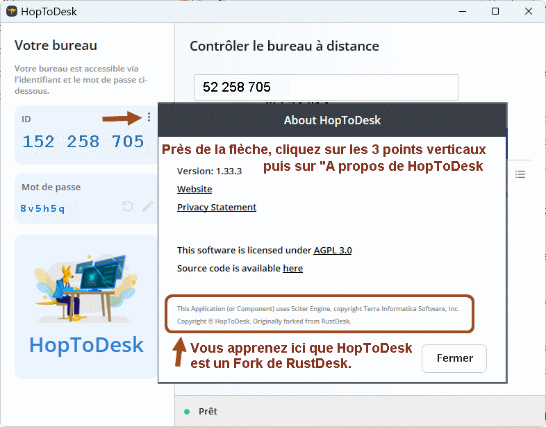Click the 'Prêt' status text
The image size is (546, 427).
[x=208, y=411]
